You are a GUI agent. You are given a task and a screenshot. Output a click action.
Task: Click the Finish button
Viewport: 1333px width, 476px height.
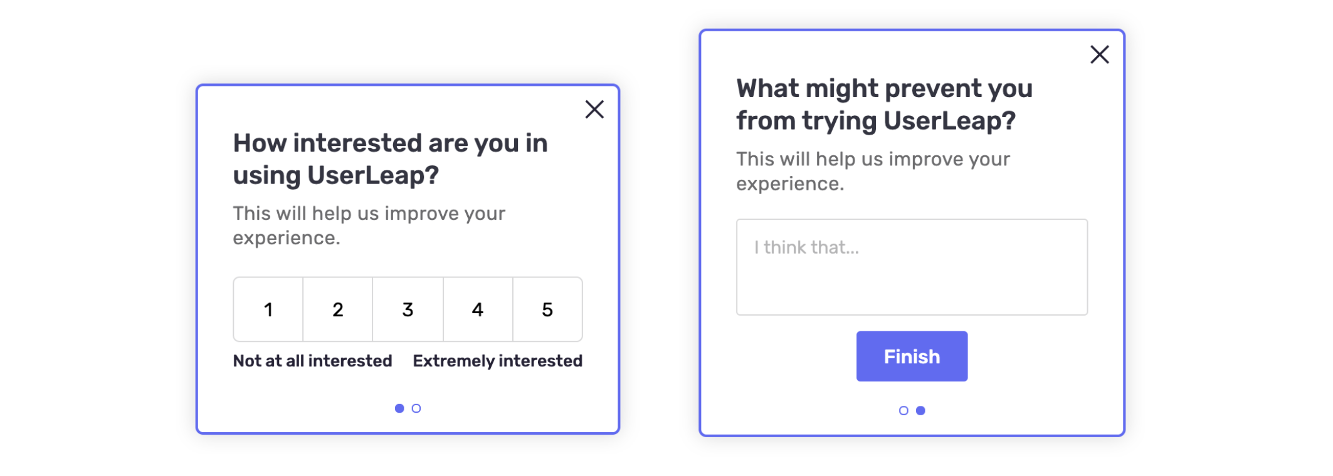pyautogui.click(x=912, y=356)
